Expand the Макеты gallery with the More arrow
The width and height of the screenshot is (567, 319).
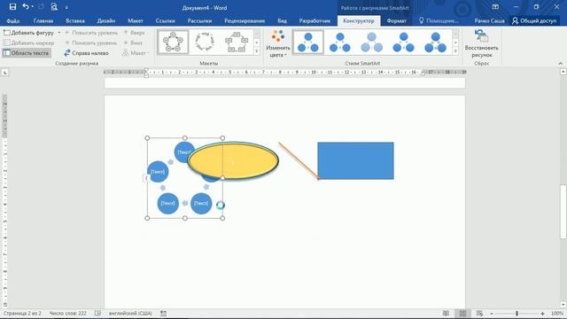point(257,51)
